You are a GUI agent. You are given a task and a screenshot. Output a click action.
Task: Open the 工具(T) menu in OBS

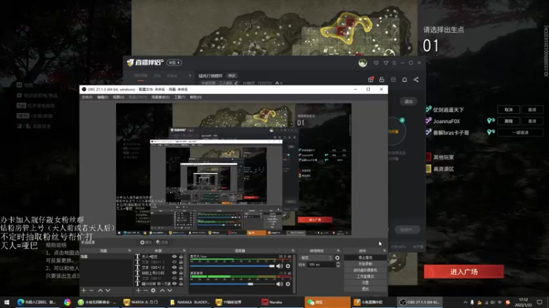pos(180,97)
